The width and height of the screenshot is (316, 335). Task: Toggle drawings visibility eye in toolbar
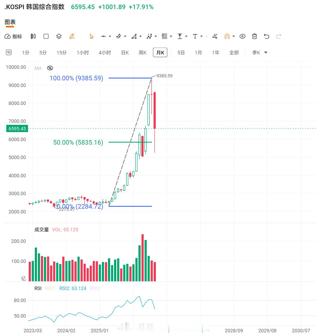[x=242, y=36]
